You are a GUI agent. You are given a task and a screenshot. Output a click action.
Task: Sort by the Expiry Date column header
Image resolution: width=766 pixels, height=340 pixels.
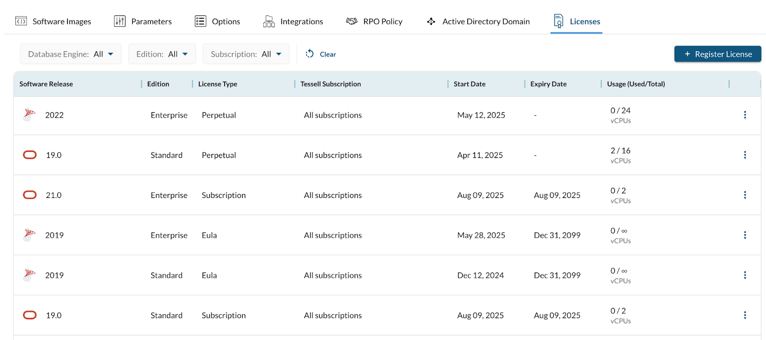(548, 84)
